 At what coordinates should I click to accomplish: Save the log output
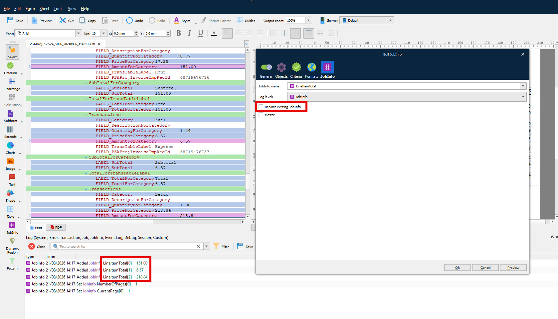point(245,246)
